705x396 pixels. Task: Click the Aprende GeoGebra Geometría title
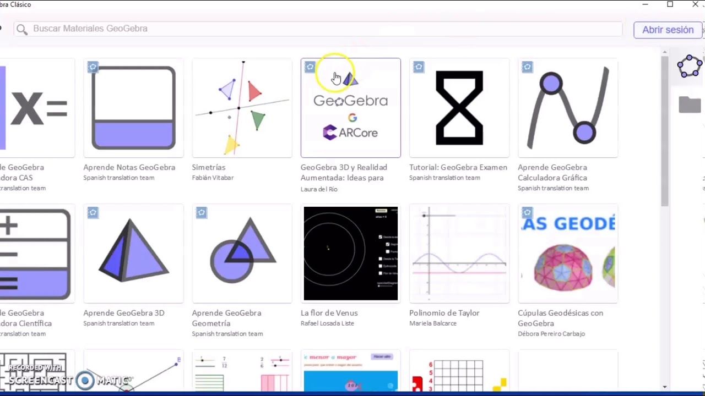[x=226, y=318]
